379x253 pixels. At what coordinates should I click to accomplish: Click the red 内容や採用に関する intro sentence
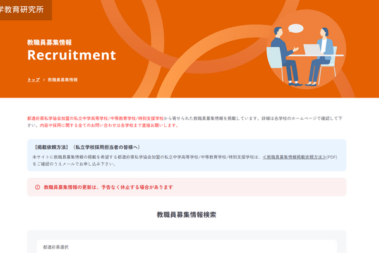pyautogui.click(x=109, y=125)
